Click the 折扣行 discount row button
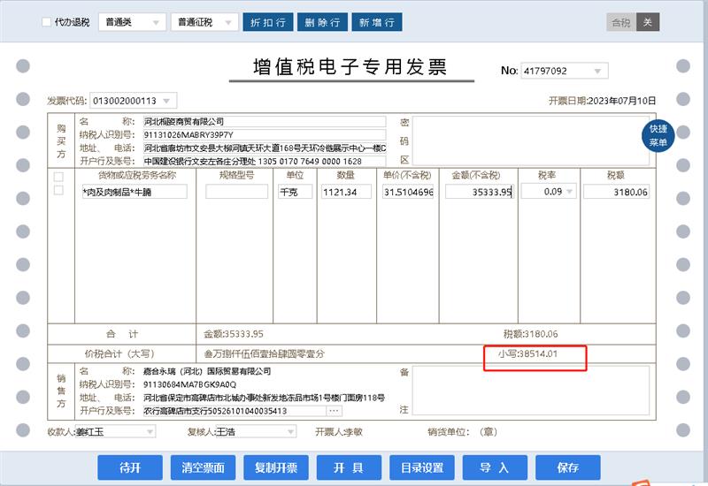Viewport: 708px width, 486px height. [269, 22]
